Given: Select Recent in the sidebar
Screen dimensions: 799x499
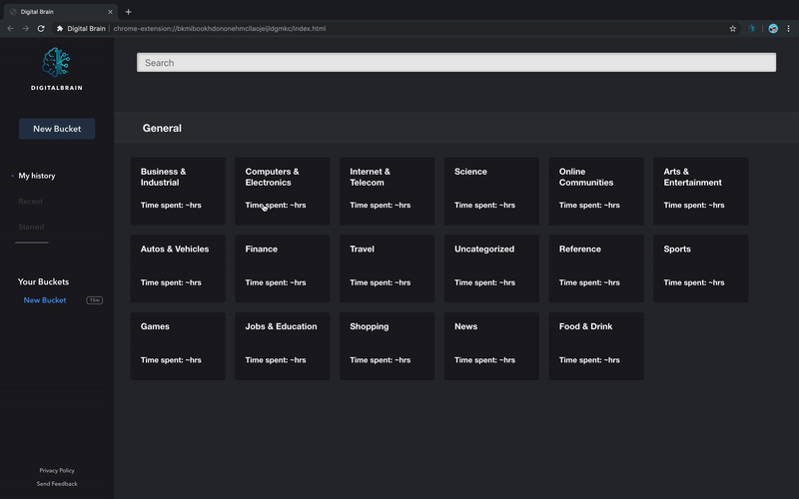Looking at the screenshot, I should (x=31, y=202).
